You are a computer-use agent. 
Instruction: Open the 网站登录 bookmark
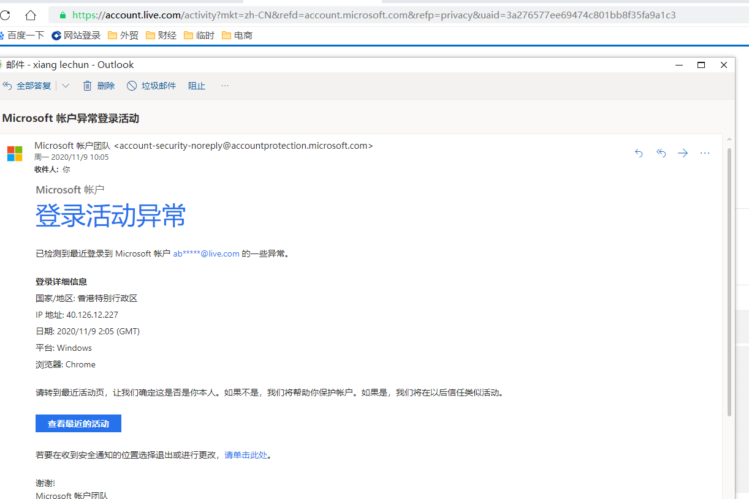pyautogui.click(x=76, y=36)
